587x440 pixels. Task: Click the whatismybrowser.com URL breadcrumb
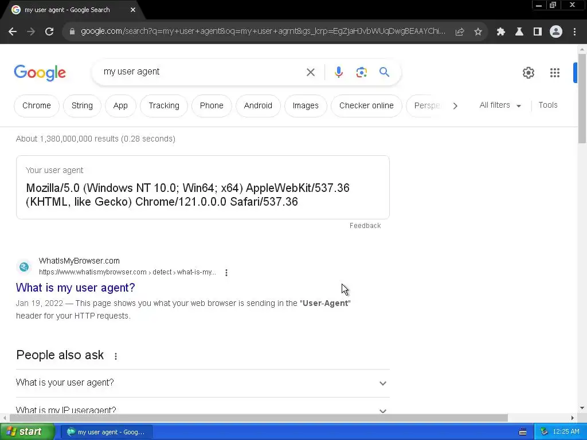tap(127, 272)
